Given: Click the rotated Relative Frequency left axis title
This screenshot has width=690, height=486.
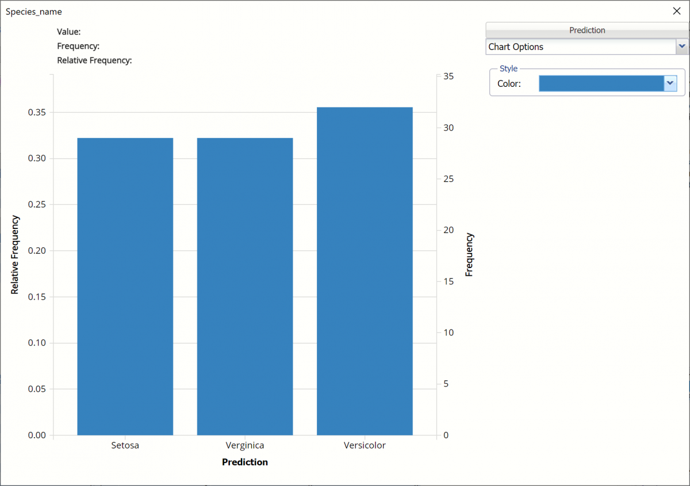Looking at the screenshot, I should coord(15,255).
